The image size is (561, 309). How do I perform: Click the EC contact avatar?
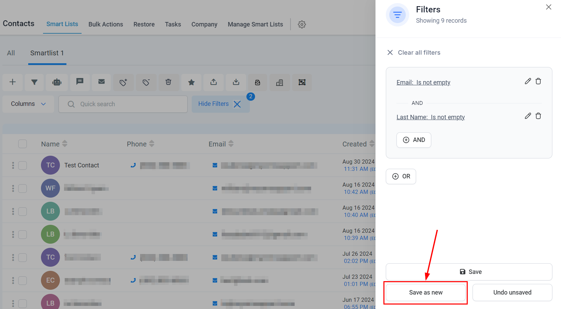(x=50, y=280)
